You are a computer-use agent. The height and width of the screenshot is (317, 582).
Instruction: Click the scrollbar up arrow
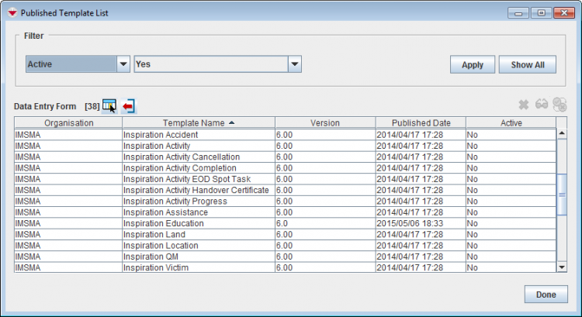[x=563, y=133]
